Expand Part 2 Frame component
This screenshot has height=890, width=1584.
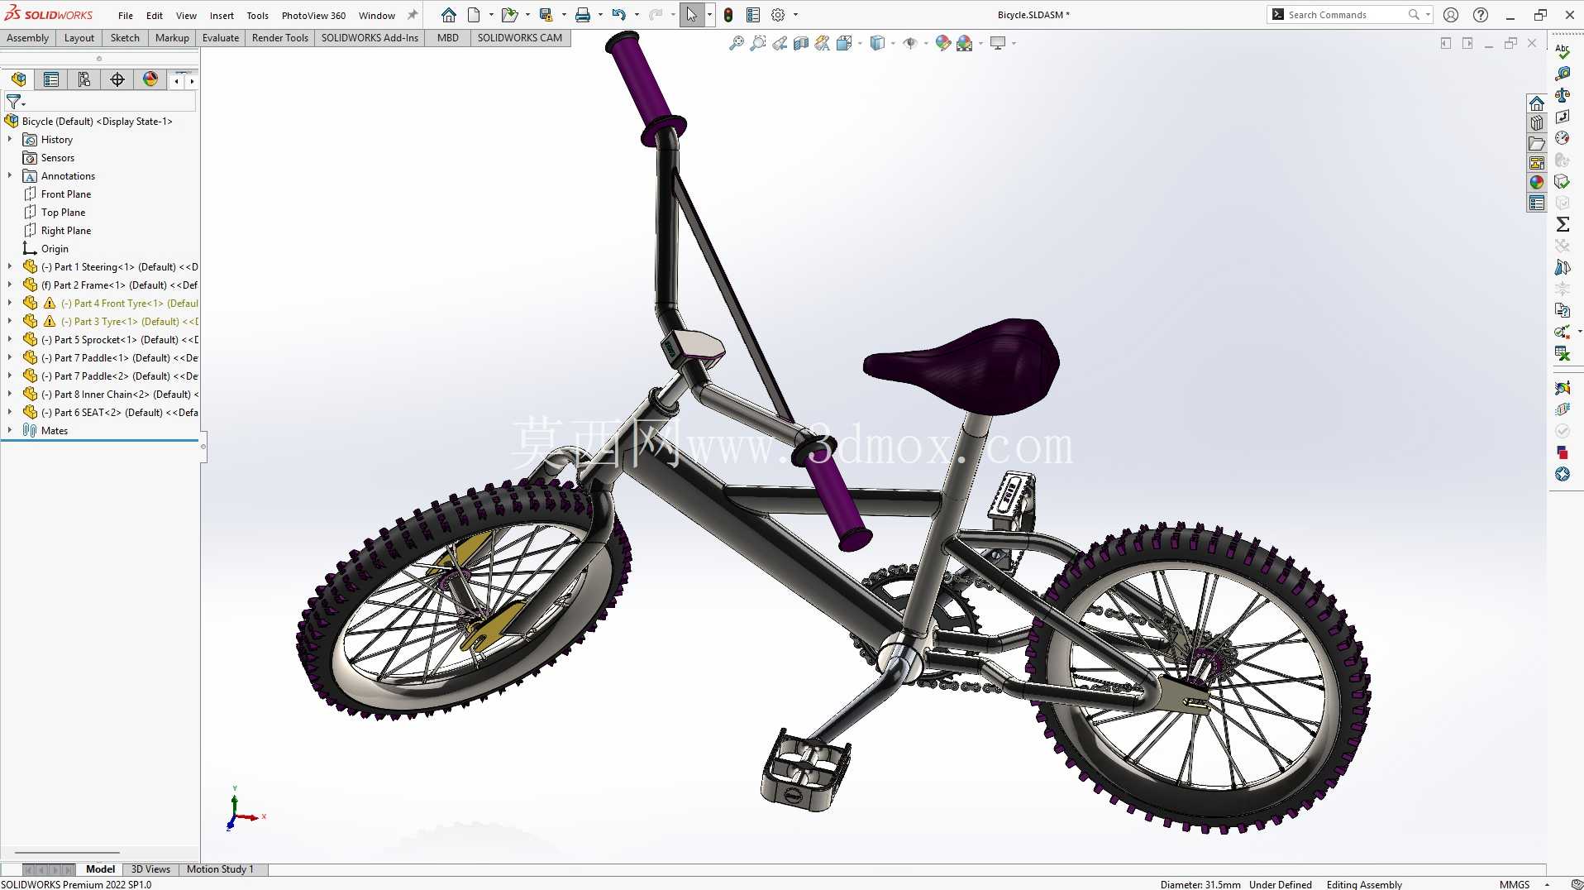coord(10,285)
